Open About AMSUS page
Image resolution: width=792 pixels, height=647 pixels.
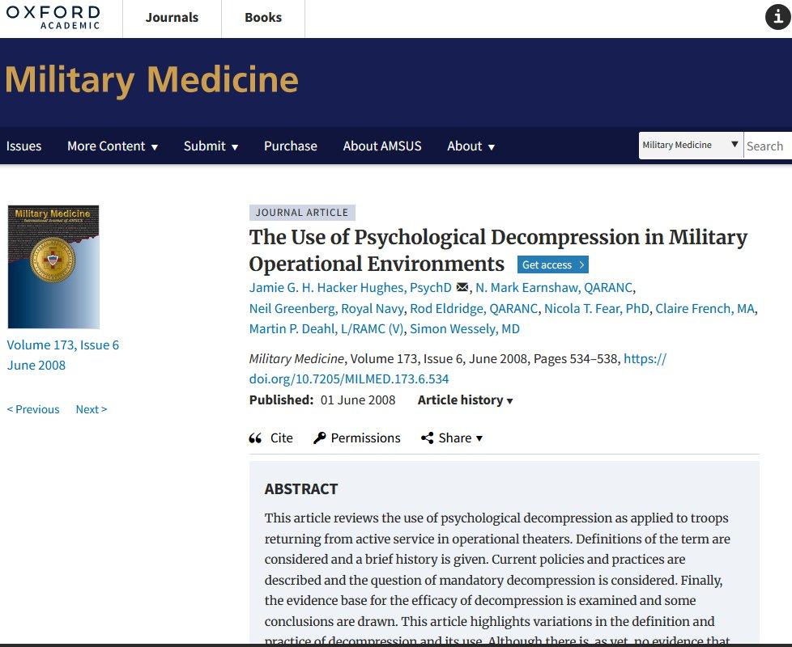click(x=382, y=146)
